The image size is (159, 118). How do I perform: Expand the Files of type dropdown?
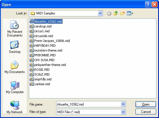(123, 112)
